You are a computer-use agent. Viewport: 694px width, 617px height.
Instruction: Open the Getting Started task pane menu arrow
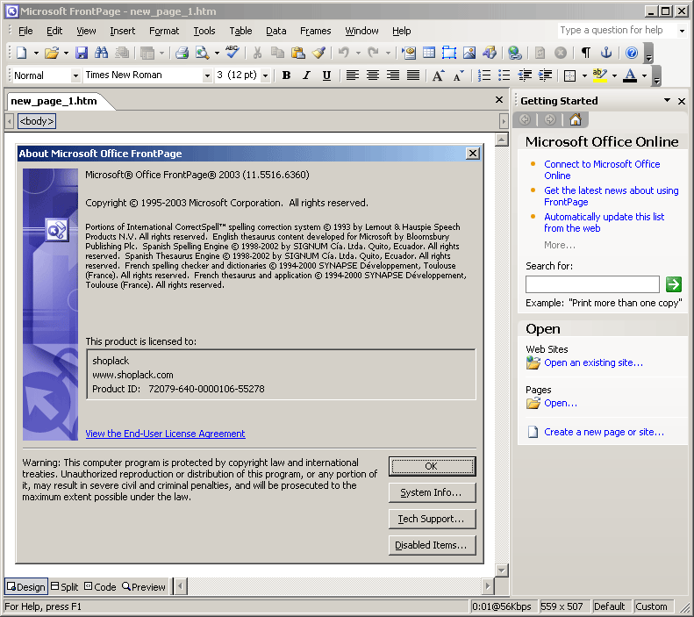(x=667, y=100)
